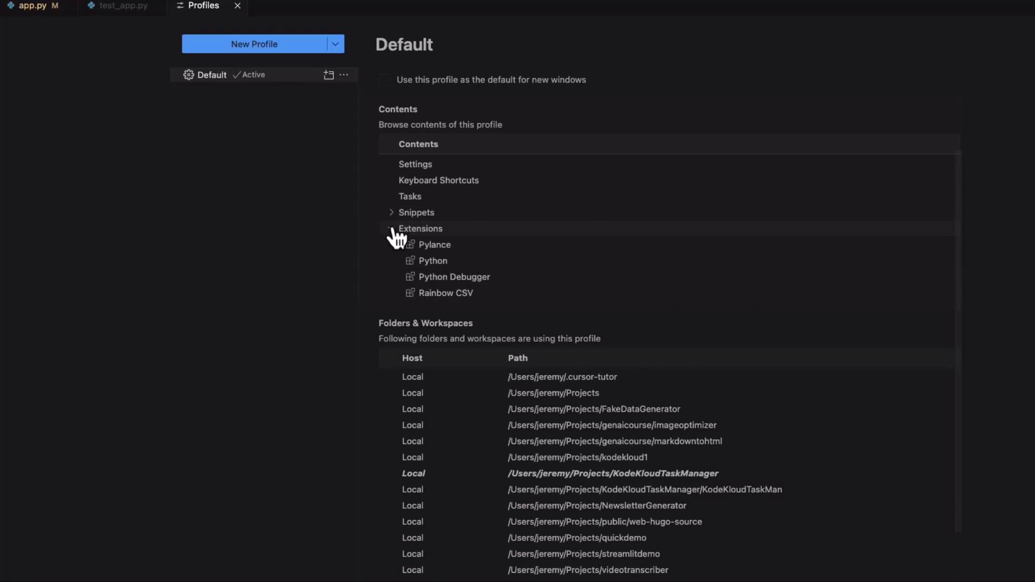The width and height of the screenshot is (1035, 582).
Task: Click the New Profile button
Action: coord(254,44)
